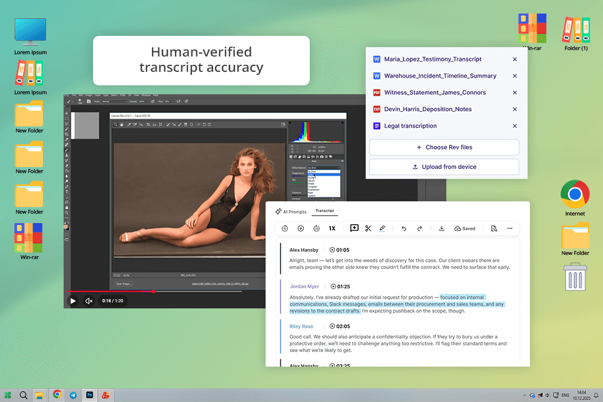This screenshot has width=603, height=402.
Task: Click speaker name Riley Rose
Action: click(x=301, y=326)
